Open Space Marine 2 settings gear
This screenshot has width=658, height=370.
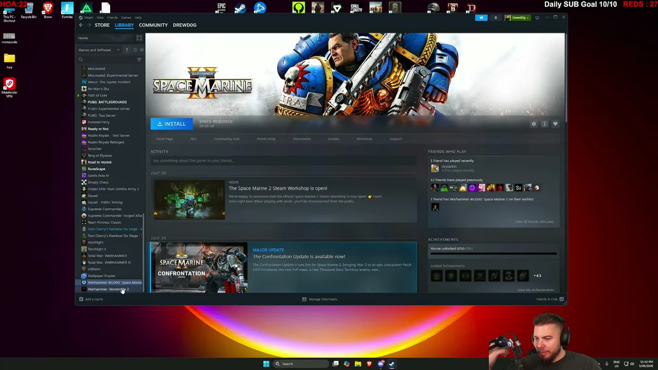(534, 124)
